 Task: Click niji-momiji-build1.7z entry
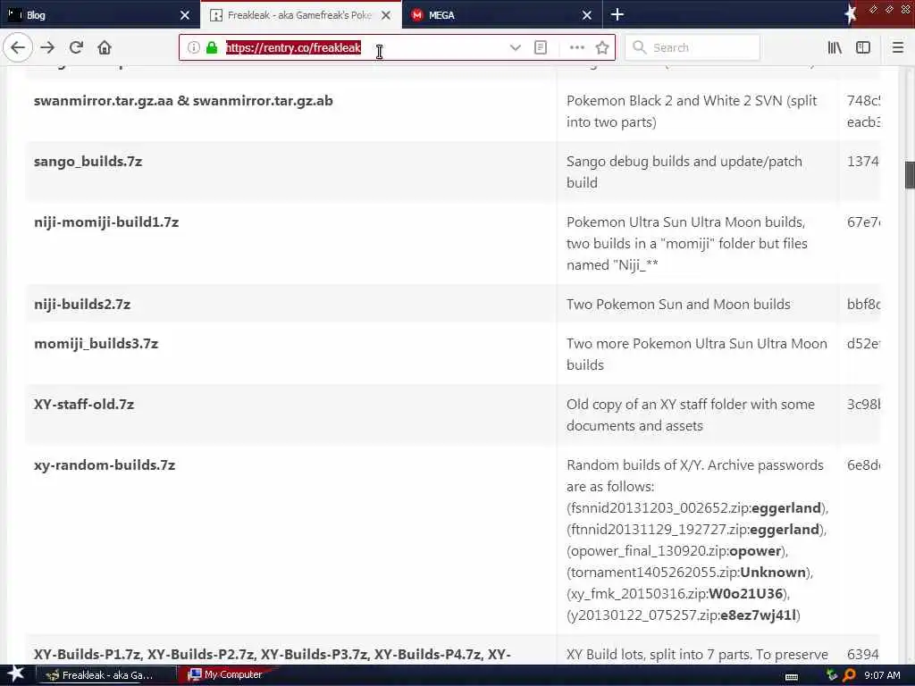point(106,222)
